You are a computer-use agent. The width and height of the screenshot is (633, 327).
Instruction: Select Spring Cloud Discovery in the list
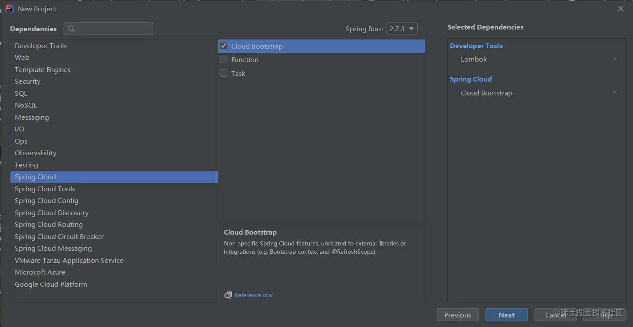coord(51,213)
